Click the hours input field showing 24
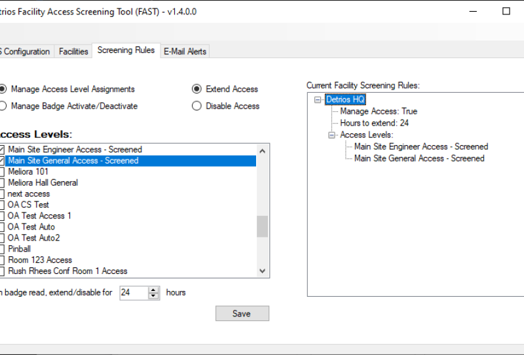The image size is (524, 355). click(134, 293)
